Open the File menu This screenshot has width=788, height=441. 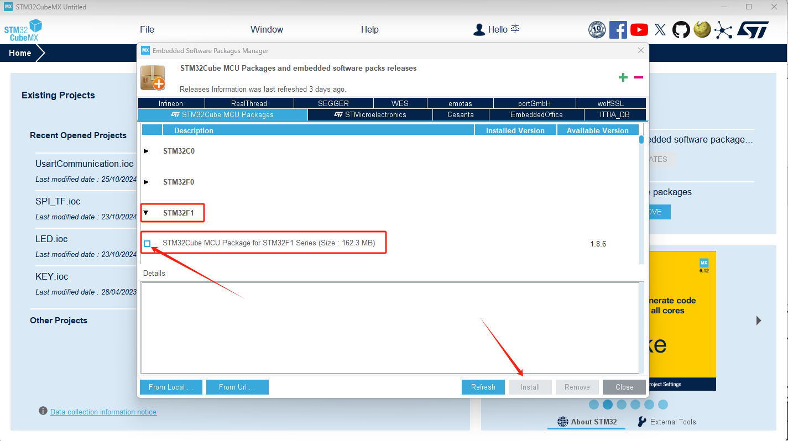(x=147, y=30)
